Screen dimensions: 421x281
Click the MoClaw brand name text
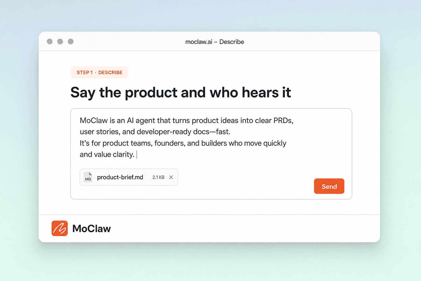(92, 229)
